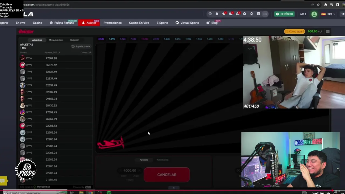
Task: Open notifications bell icon
Action: click(x=217, y=14)
